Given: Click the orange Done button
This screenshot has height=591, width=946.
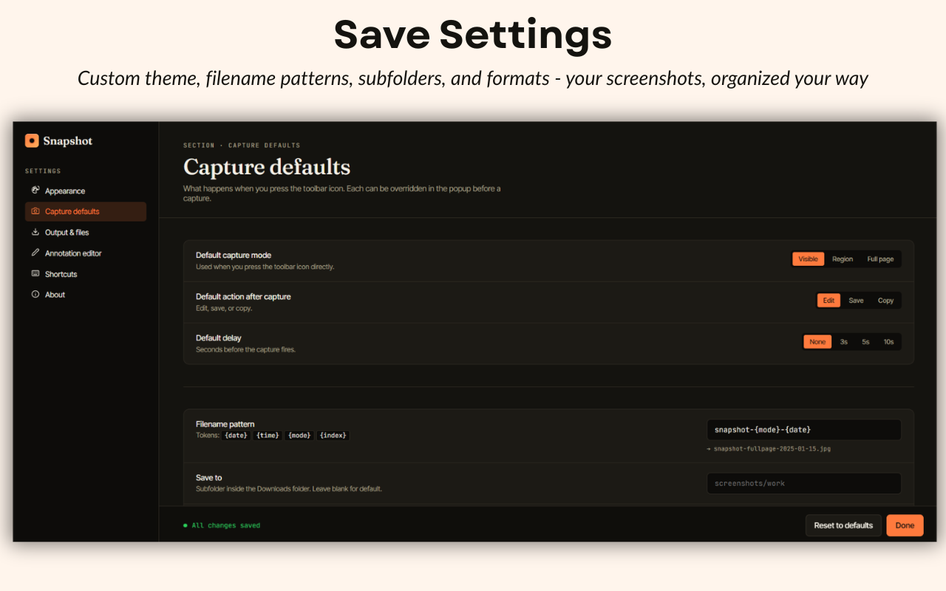Looking at the screenshot, I should pos(905,525).
